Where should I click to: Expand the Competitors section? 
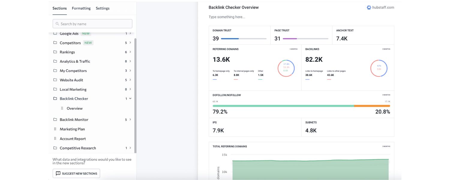coord(130,43)
